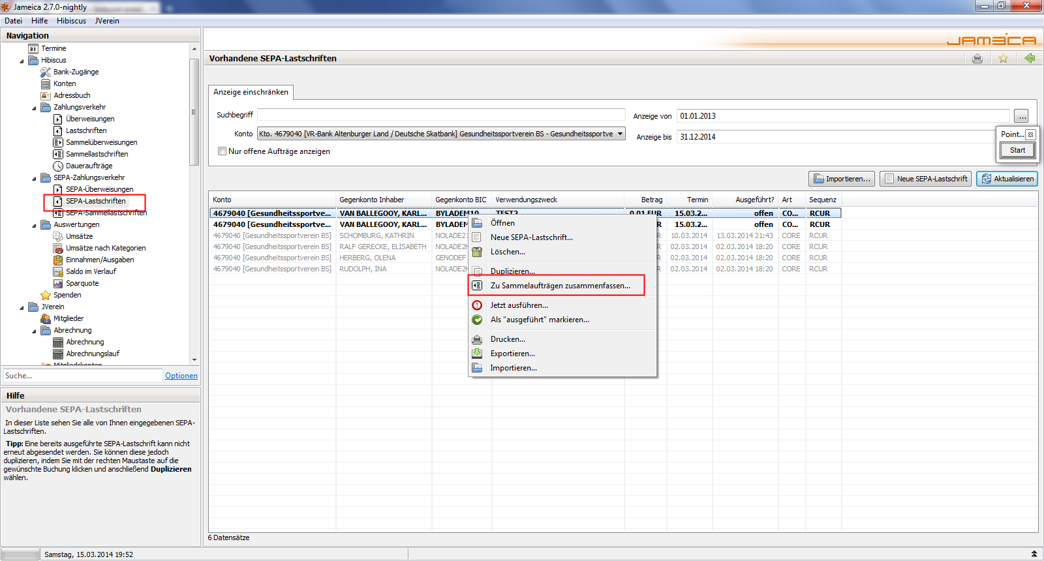This screenshot has height=561, width=1044.
Task: Open the Hibiscus menu
Action: tap(71, 21)
